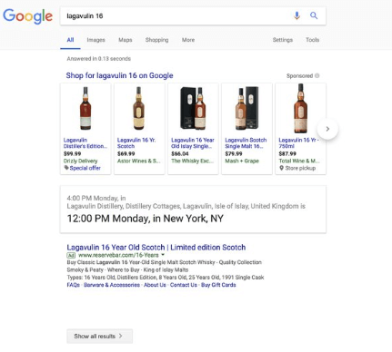
Task: Click 12:00 PM Monday, in New York text
Action: (x=146, y=219)
